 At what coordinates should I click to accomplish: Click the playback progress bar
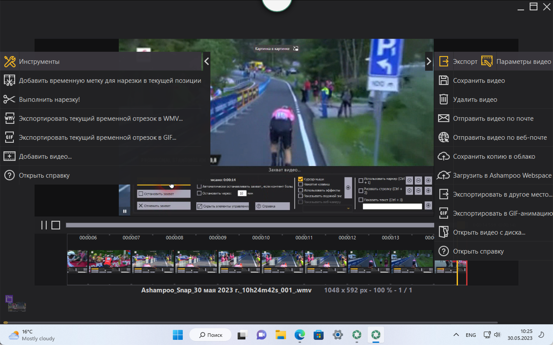click(x=250, y=225)
